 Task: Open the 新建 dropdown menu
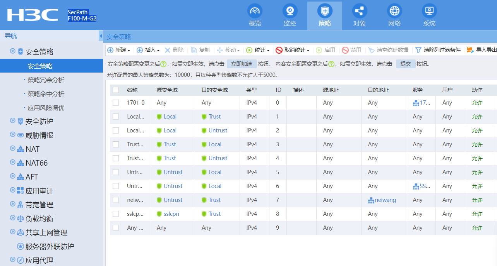pos(119,50)
